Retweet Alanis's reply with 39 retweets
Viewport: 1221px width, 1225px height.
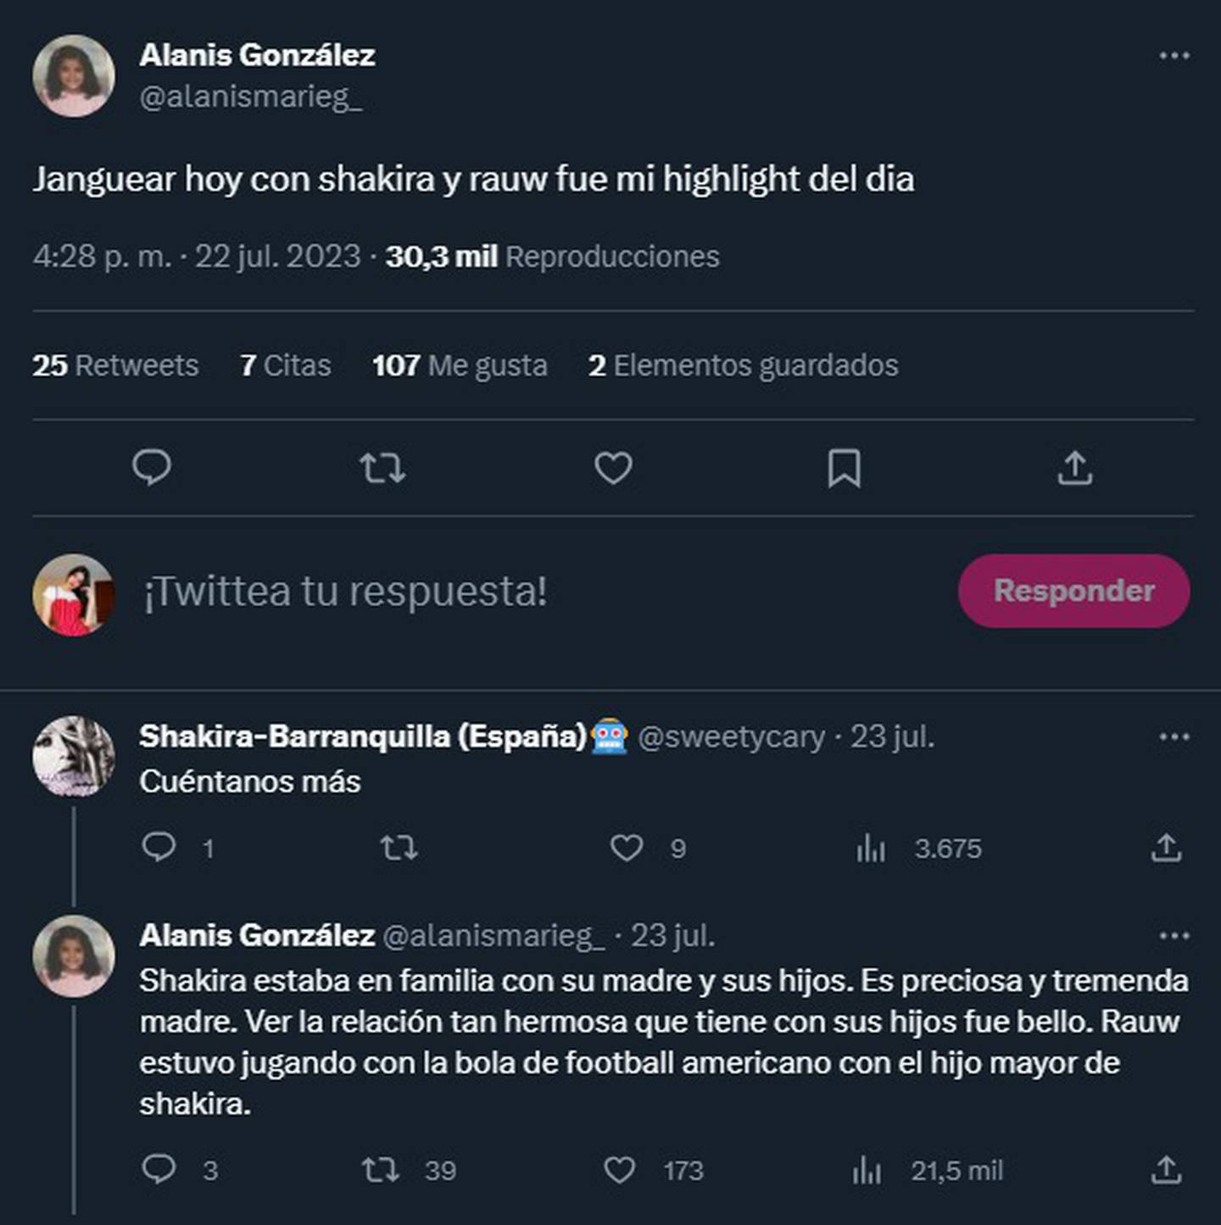click(381, 1171)
